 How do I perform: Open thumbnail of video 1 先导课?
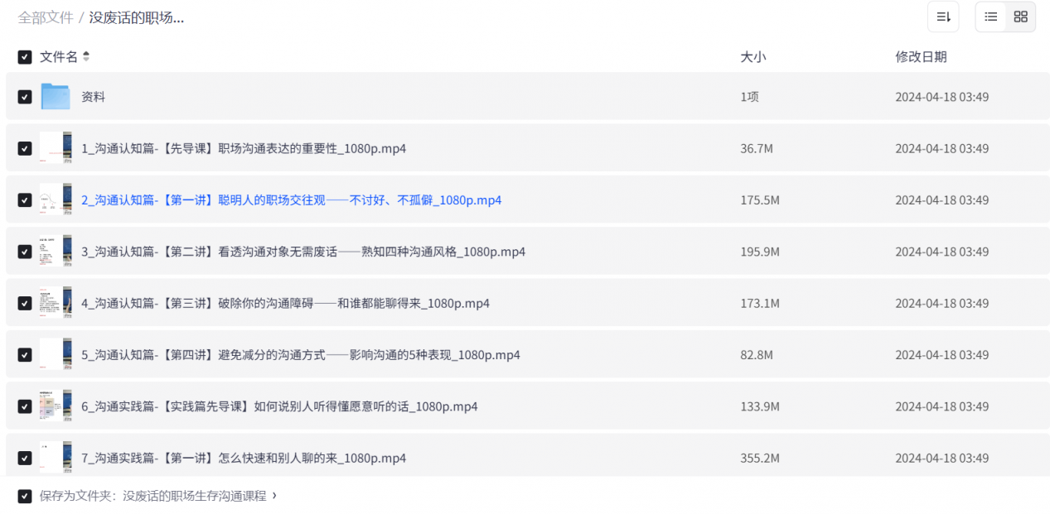(56, 148)
